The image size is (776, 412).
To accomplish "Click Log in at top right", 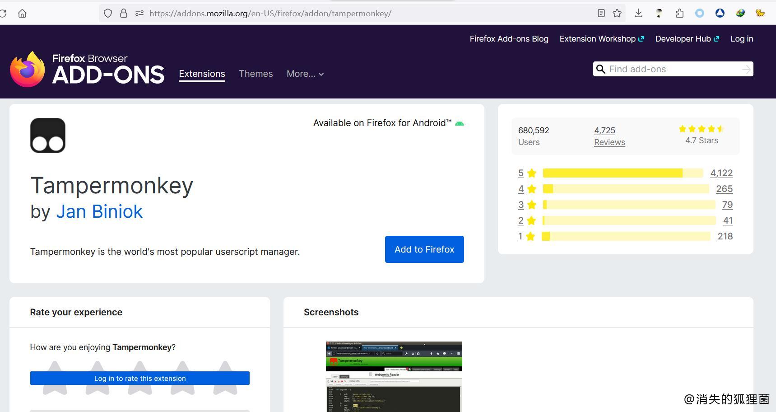I will (742, 39).
